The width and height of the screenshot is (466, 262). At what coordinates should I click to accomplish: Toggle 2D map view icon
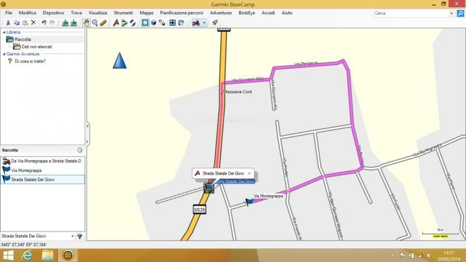145,23
